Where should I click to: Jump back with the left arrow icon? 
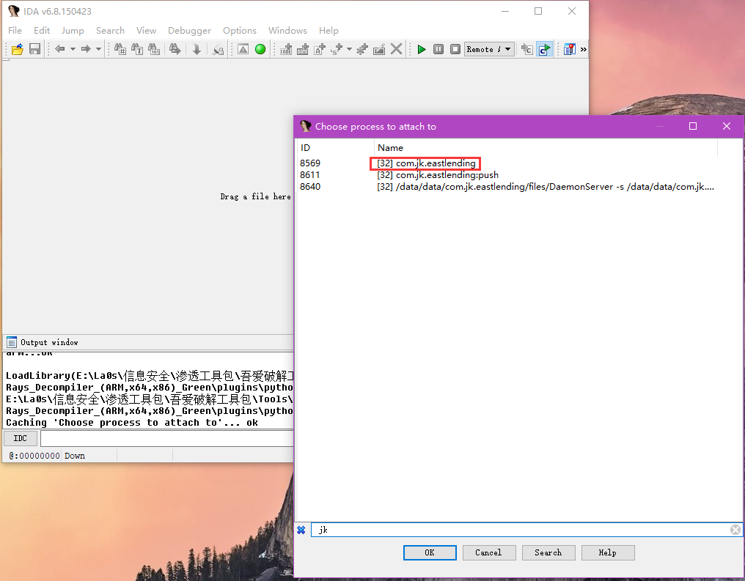pos(60,49)
